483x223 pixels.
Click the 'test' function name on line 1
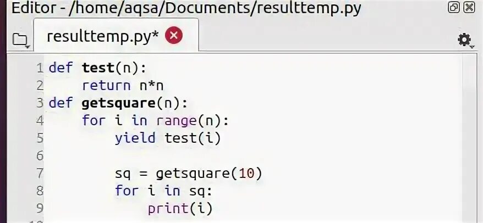click(98, 68)
